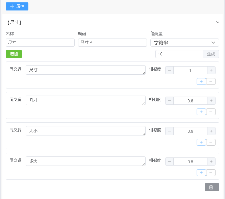The image size is (225, 199).
Task: Decrease similarity 0.9 for 多大
Action: (x=170, y=161)
